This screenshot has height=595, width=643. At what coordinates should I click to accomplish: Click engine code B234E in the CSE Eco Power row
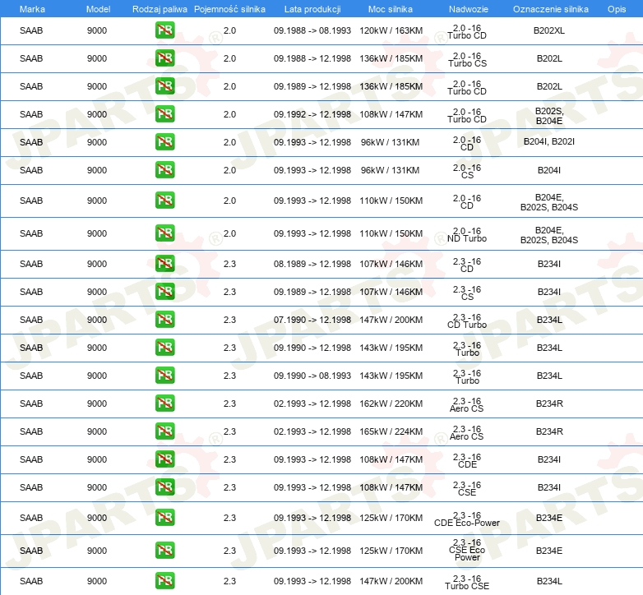coord(549,551)
